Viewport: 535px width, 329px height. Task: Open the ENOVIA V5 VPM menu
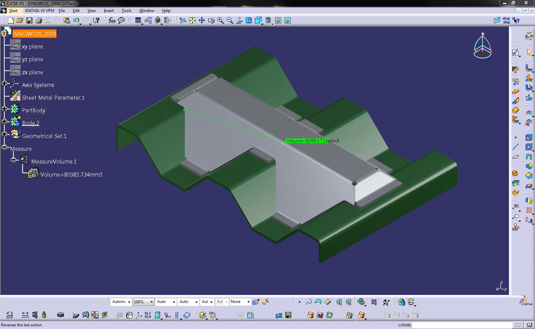tap(40, 11)
